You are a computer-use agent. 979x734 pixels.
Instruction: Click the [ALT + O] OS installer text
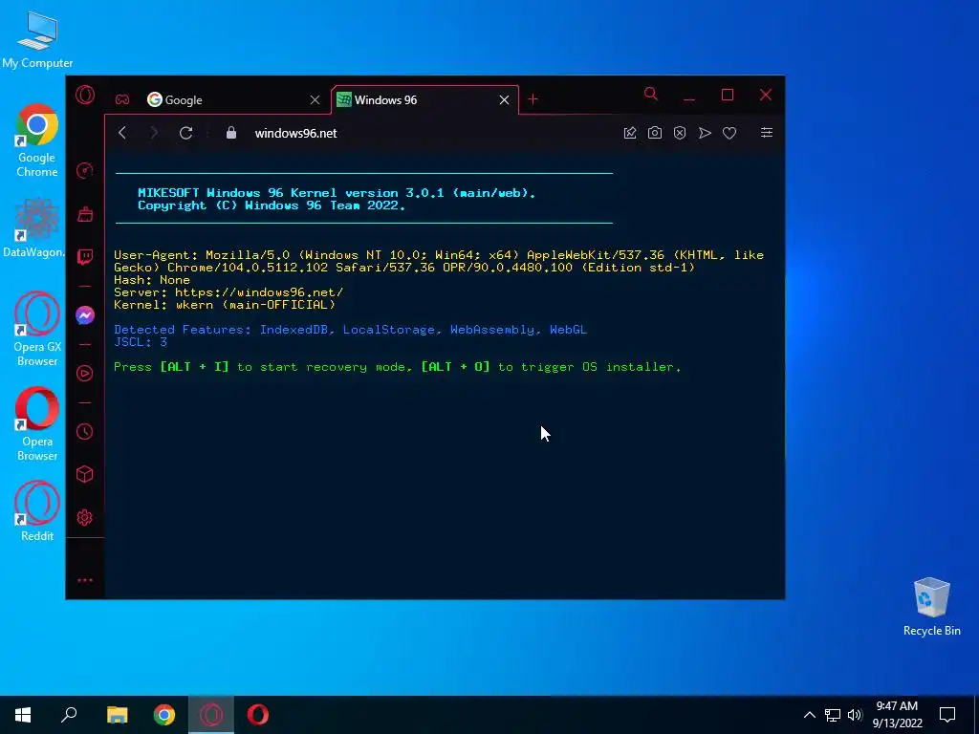[455, 367]
